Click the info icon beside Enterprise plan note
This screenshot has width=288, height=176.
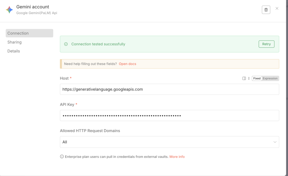62,157
